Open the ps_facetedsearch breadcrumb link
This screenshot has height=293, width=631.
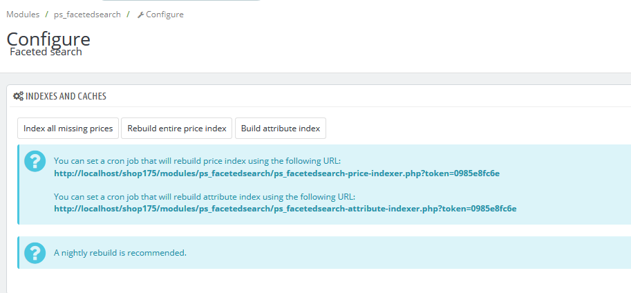pyautogui.click(x=87, y=15)
